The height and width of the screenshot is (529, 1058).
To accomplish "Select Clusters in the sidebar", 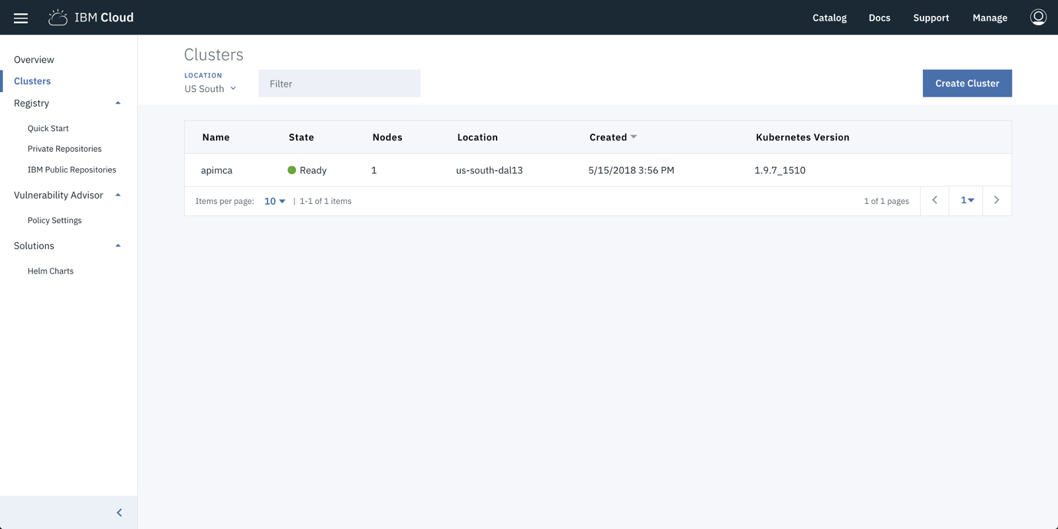I will (32, 81).
